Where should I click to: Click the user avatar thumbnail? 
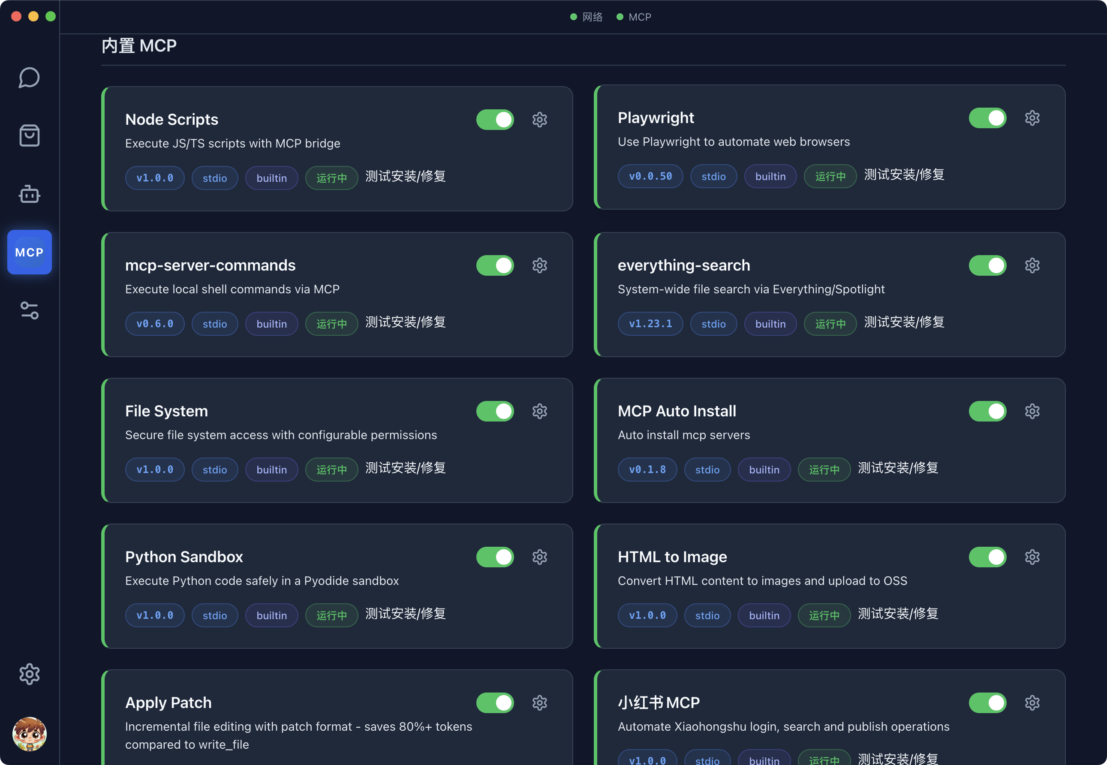29,733
